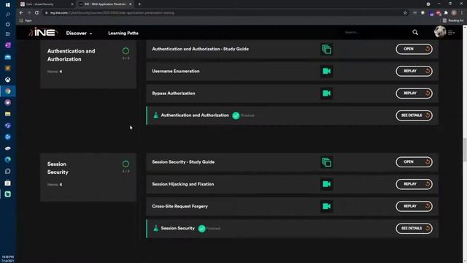The image size is (467, 263).
Task: Click REPLAY for Session Hijacking and Fixation
Action: [414, 184]
